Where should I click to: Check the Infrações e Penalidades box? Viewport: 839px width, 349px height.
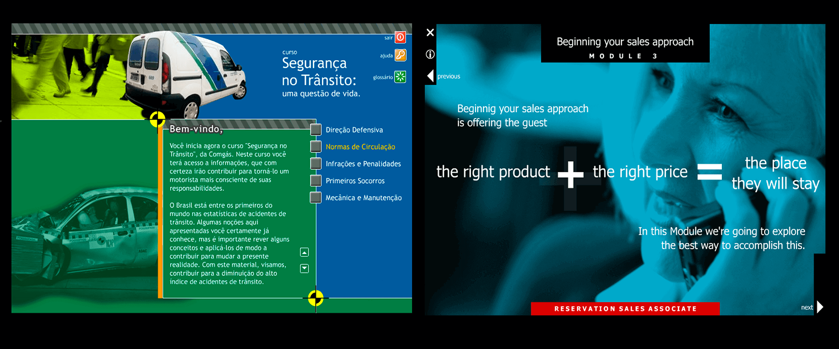pyautogui.click(x=315, y=164)
